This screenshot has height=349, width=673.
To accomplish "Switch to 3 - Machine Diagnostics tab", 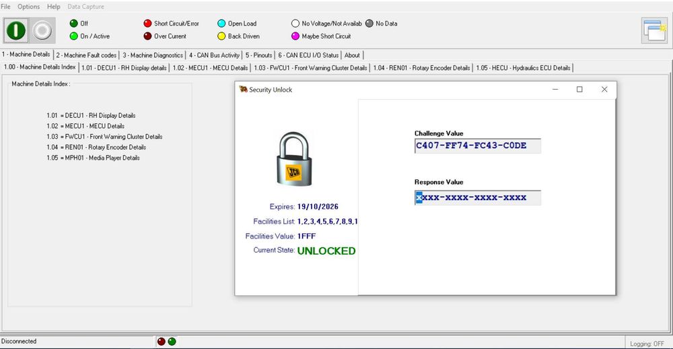I will coord(152,55).
